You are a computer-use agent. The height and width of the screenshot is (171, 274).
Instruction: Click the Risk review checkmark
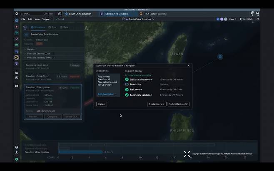pos(127,89)
